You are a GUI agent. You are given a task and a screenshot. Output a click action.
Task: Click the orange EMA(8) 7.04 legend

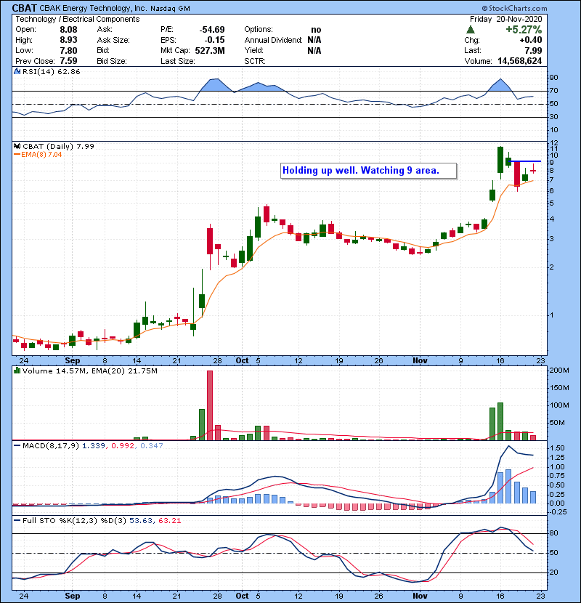38,154
